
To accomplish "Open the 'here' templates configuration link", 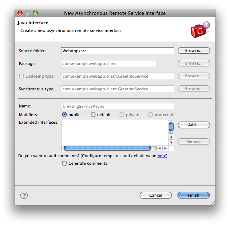I will click(x=162, y=156).
